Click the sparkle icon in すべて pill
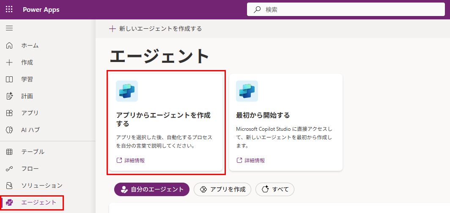This screenshot has width=450, height=213. (266, 189)
